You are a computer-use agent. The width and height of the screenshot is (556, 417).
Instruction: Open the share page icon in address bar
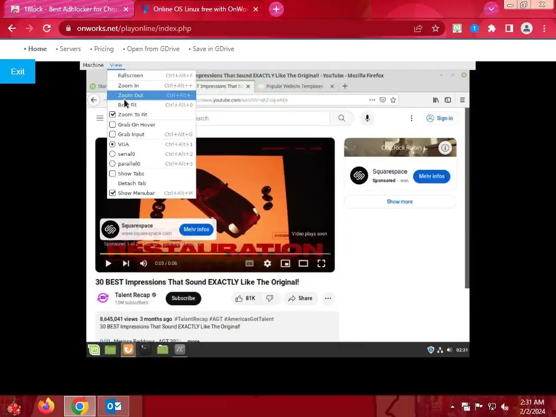pyautogui.click(x=418, y=28)
